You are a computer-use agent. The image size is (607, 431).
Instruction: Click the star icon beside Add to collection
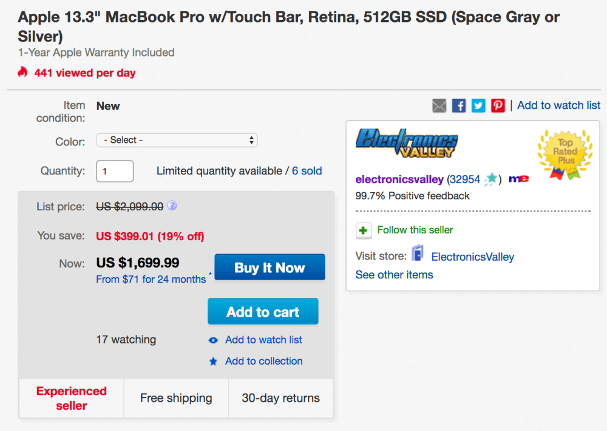click(x=213, y=362)
